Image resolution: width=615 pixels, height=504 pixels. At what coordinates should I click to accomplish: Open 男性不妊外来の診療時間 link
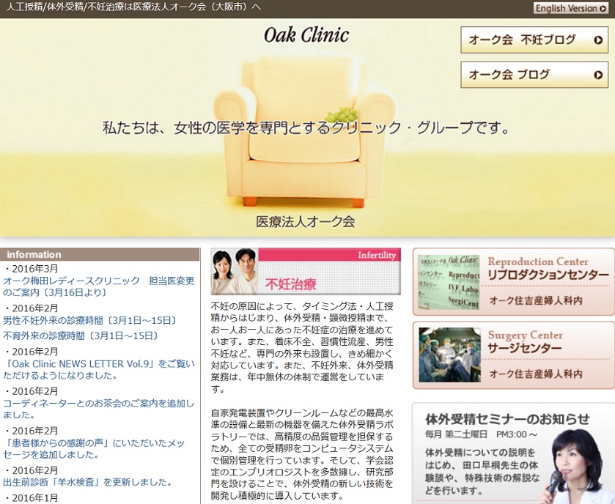click(90, 321)
